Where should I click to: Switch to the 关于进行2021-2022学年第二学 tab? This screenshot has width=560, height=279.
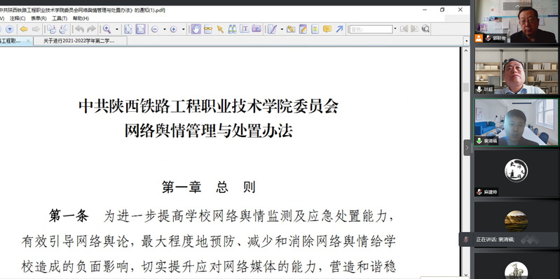pyautogui.click(x=80, y=41)
